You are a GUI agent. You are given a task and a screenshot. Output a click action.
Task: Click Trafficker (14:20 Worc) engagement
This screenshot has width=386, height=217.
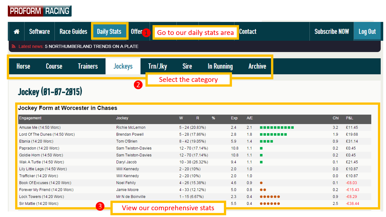39,176
